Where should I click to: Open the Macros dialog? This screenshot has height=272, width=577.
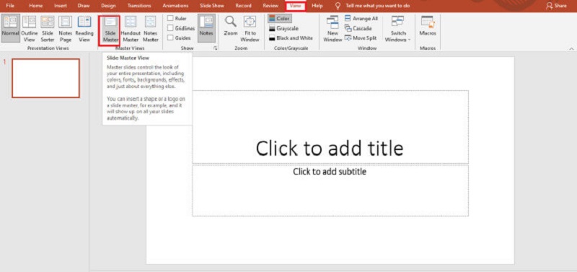click(x=428, y=27)
